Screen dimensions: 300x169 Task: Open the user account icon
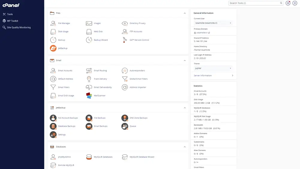pyautogui.click(x=295, y=3)
